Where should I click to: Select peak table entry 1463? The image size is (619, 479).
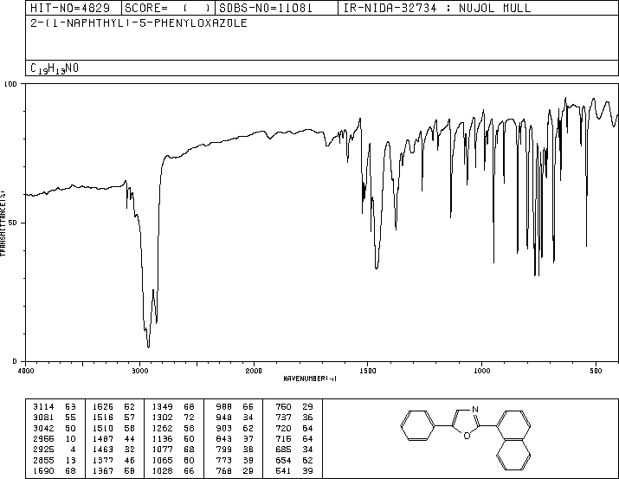pos(113,450)
